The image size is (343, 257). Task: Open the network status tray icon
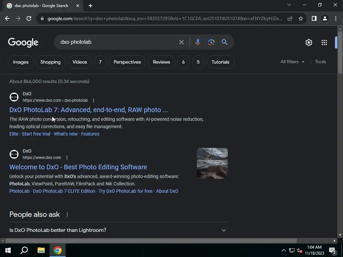tap(292, 250)
